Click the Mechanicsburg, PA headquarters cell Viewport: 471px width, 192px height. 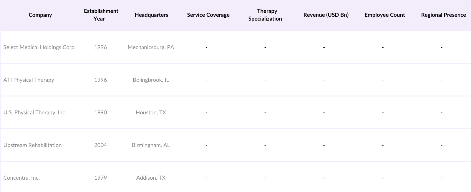point(151,47)
